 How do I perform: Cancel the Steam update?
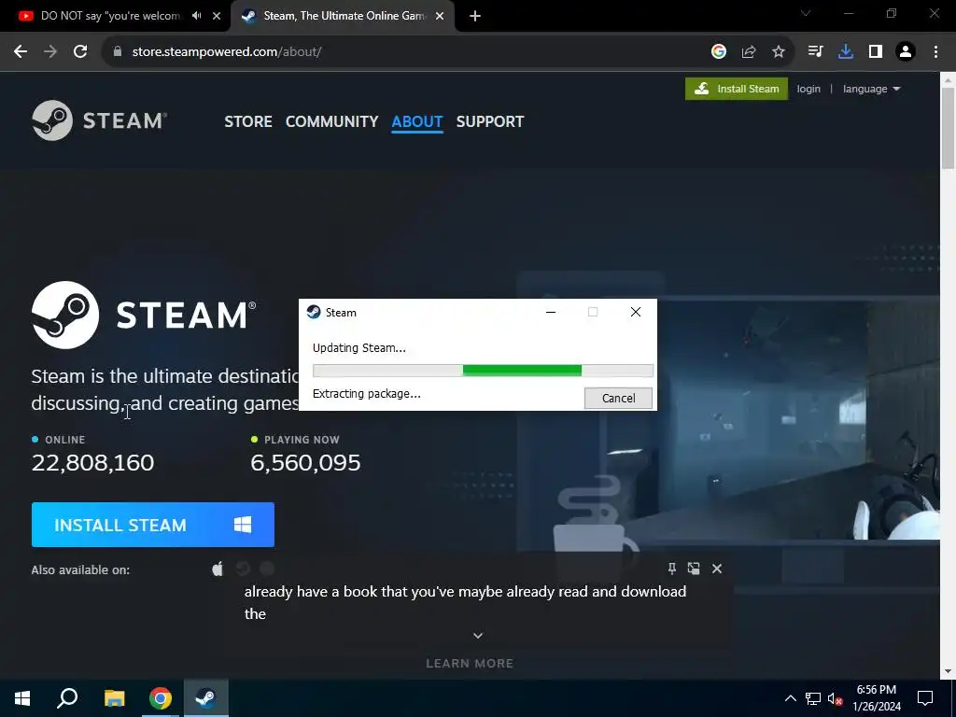pyautogui.click(x=618, y=398)
